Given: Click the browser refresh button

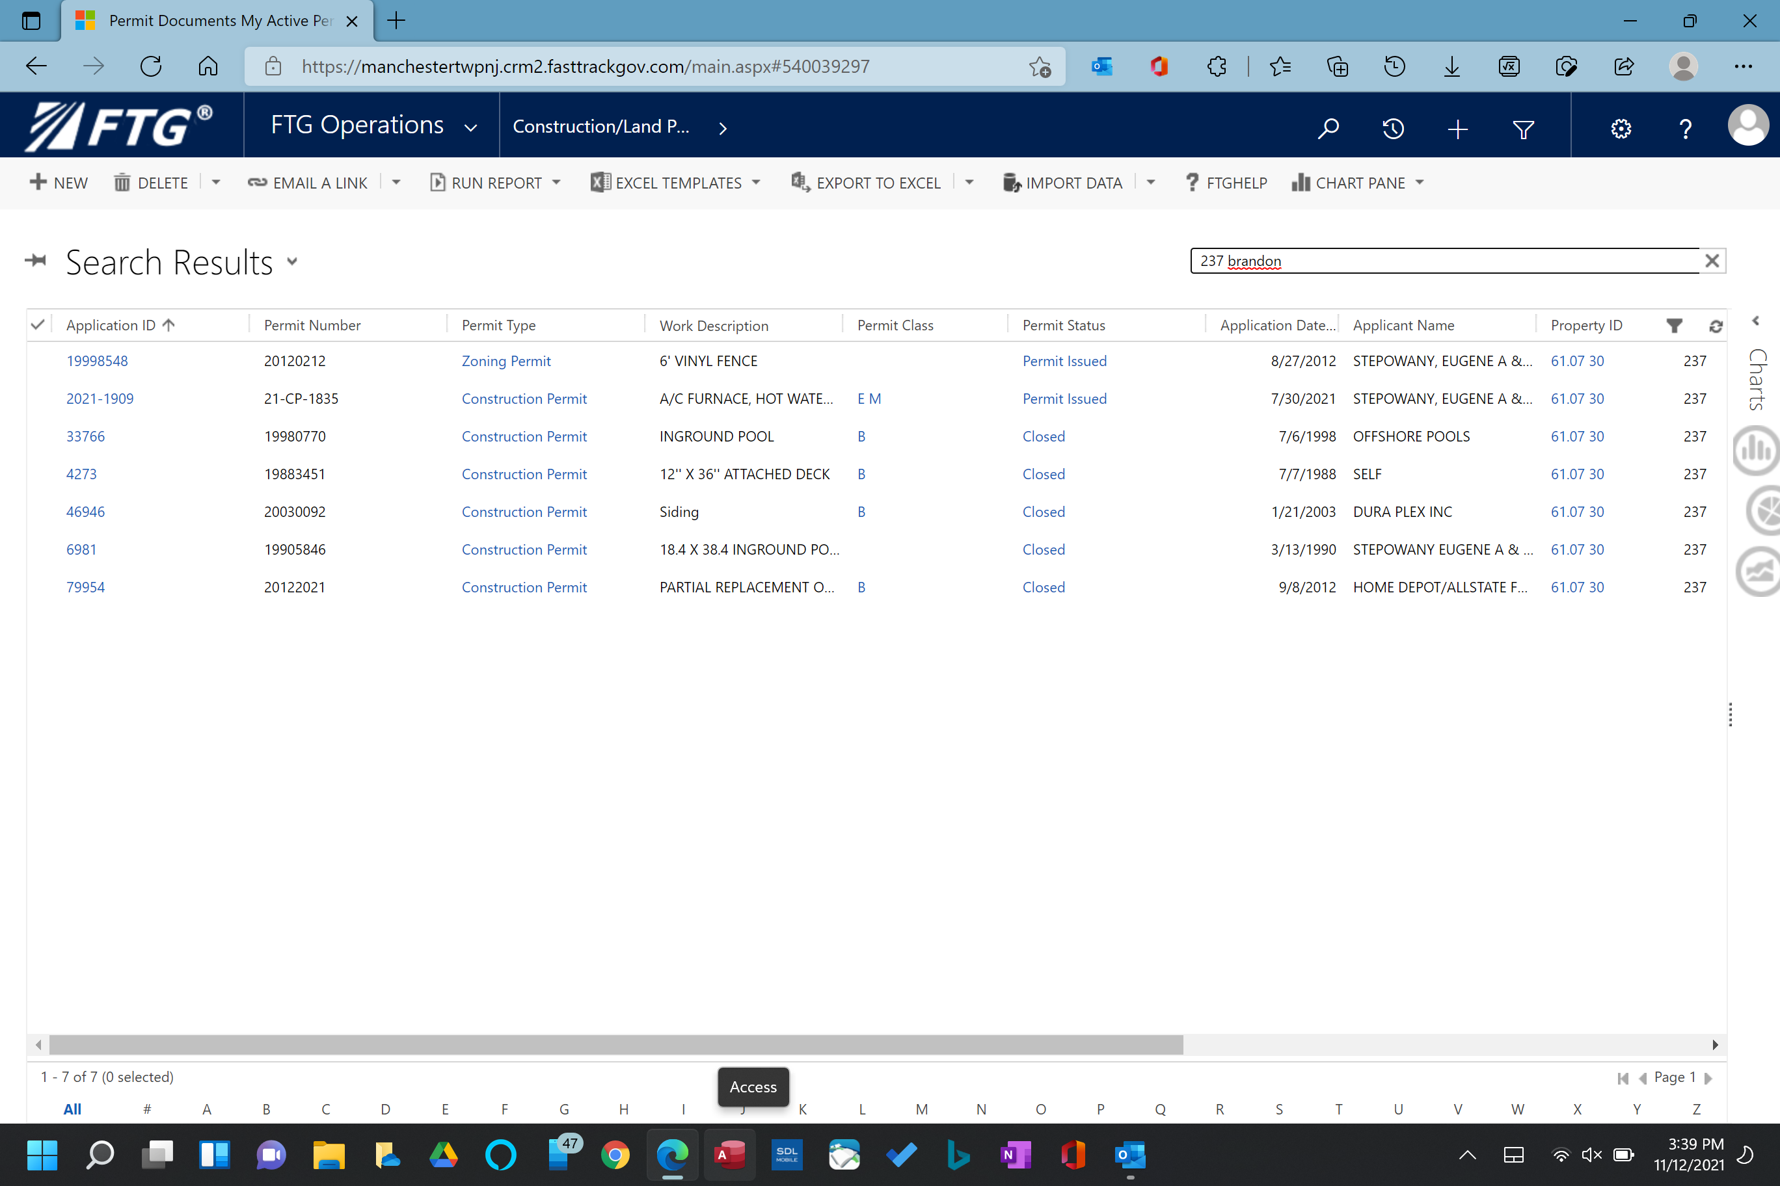Looking at the screenshot, I should pyautogui.click(x=150, y=66).
